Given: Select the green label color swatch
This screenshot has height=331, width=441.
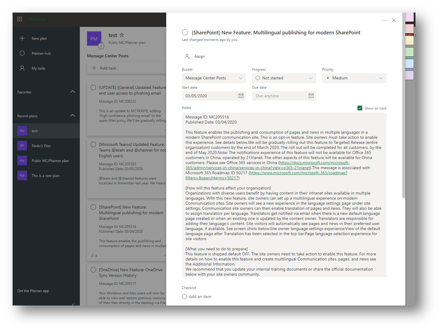Looking at the screenshot, I should pos(410,52).
